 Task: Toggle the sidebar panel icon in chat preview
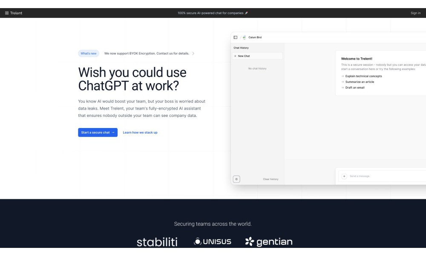(235, 37)
